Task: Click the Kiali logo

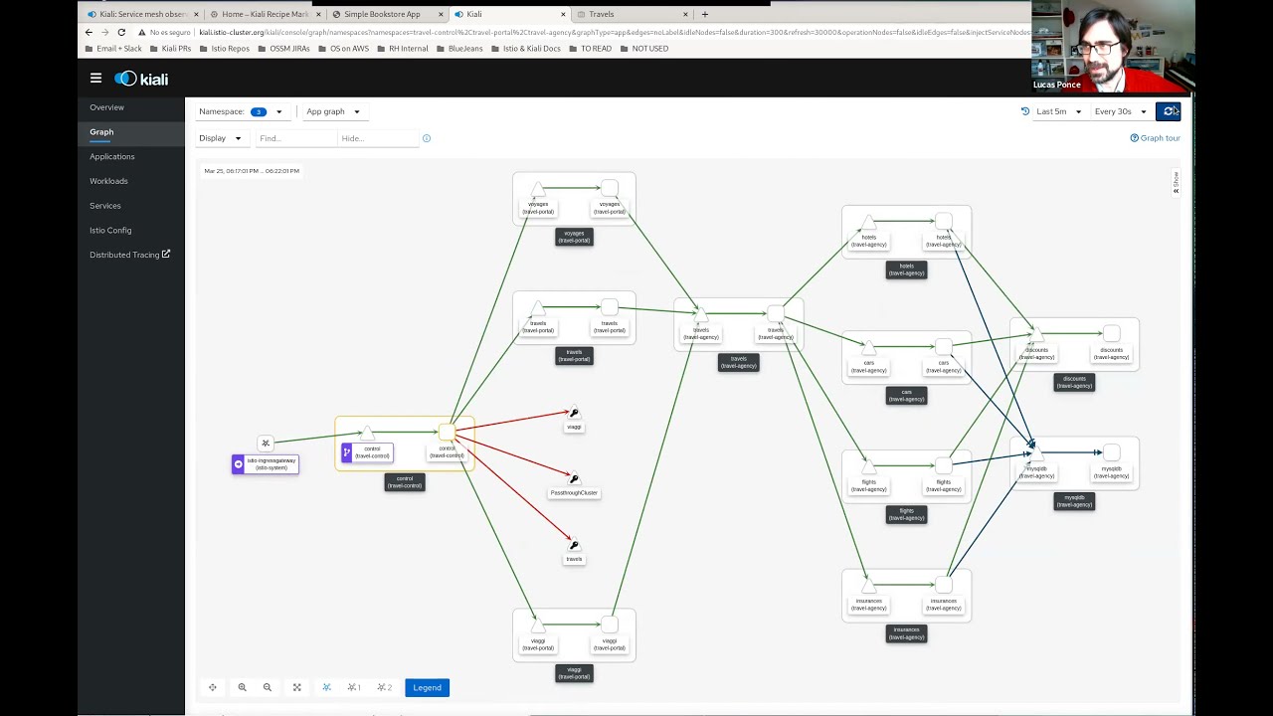Action: pos(141,79)
